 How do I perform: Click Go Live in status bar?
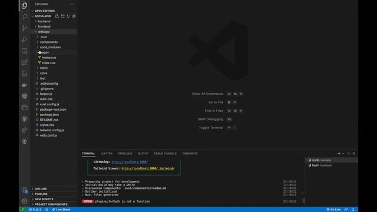[333, 210]
